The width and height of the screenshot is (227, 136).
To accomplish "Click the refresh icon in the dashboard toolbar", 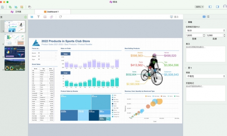I will 61,17.
